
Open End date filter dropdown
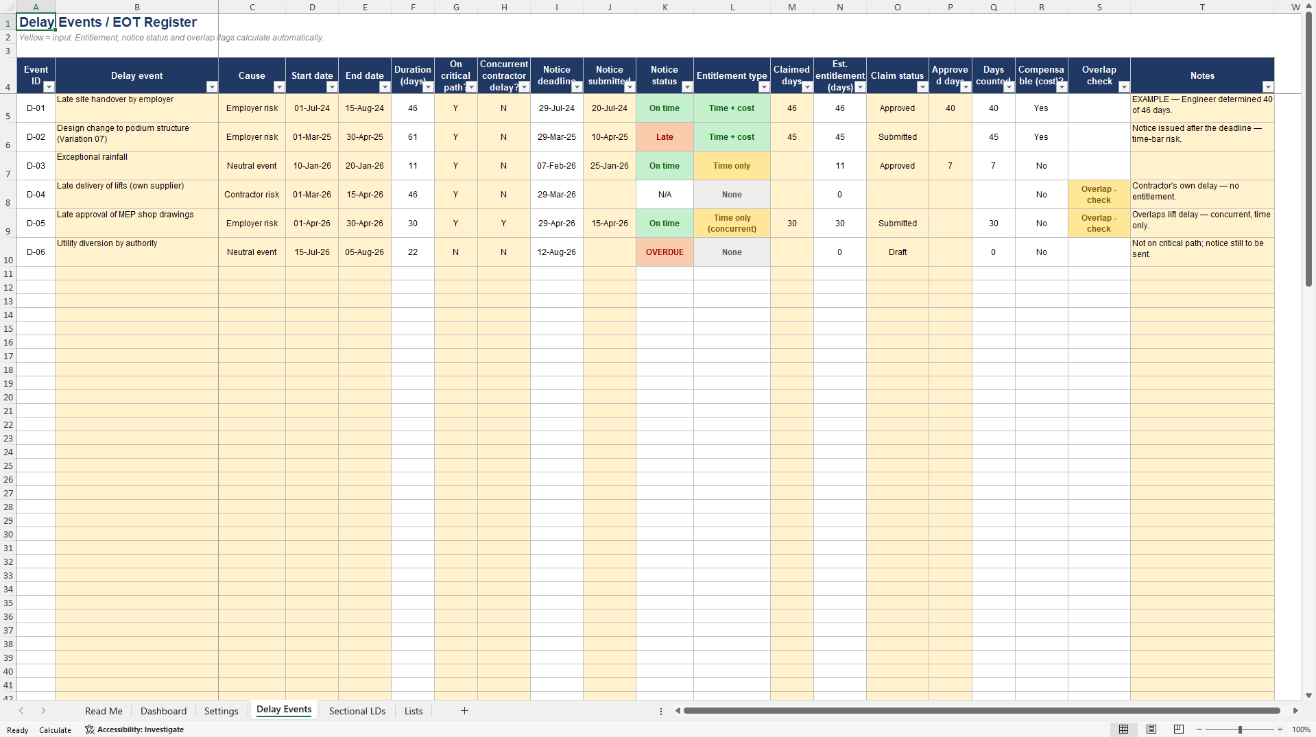point(385,87)
